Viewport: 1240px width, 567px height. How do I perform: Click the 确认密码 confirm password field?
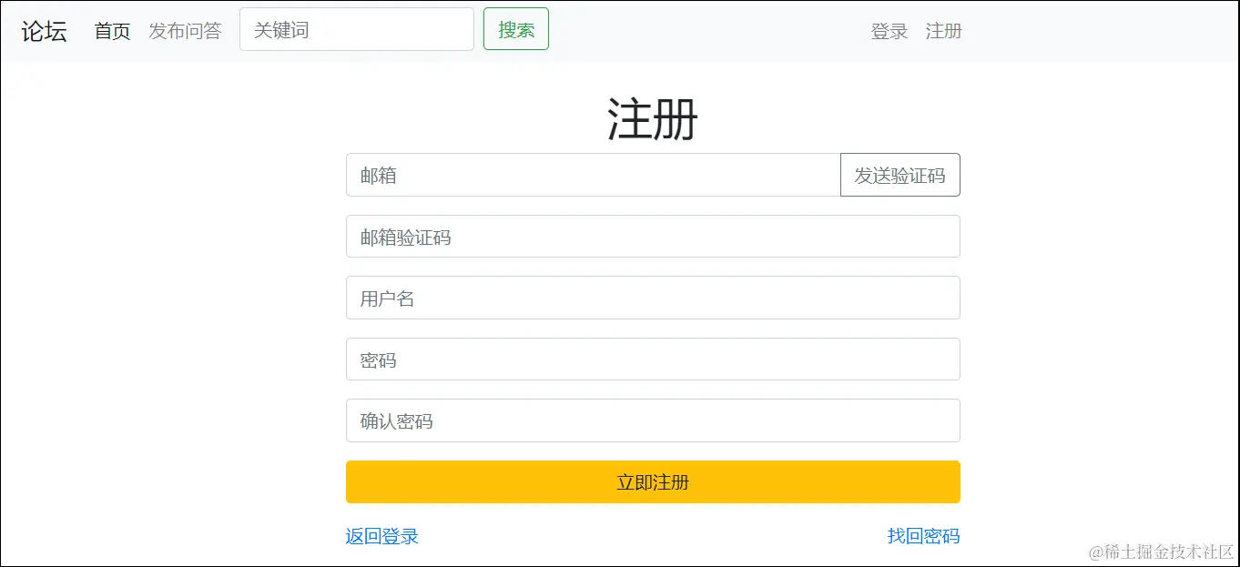pos(653,420)
